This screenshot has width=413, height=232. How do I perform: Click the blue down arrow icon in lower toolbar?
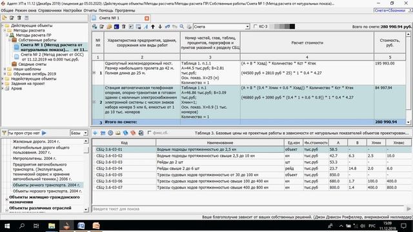tap(95, 133)
